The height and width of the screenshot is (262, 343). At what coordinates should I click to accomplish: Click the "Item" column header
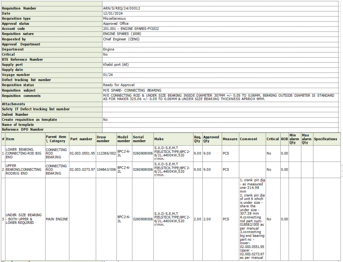tap(10, 139)
